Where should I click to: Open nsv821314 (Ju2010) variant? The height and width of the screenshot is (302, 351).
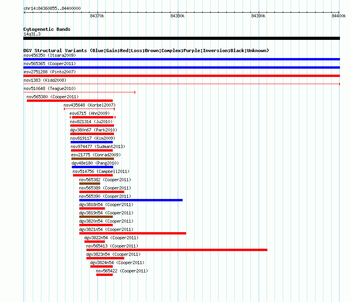[91, 122]
